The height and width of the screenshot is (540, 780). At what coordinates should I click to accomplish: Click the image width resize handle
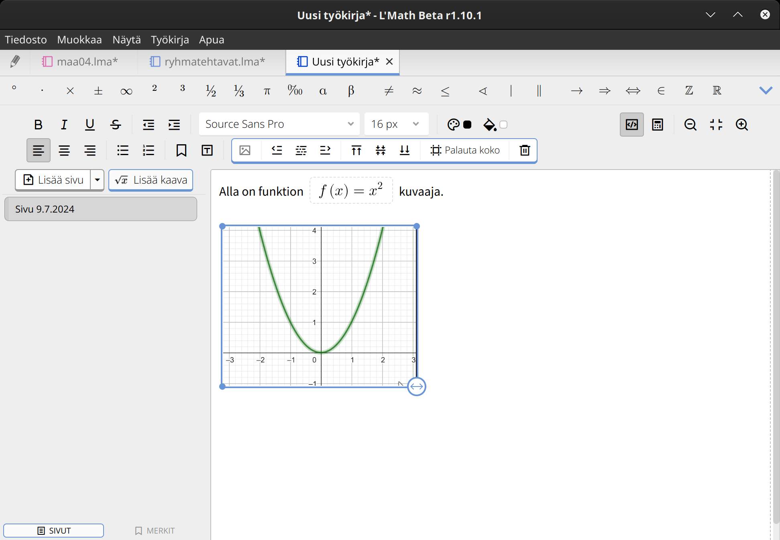417,387
